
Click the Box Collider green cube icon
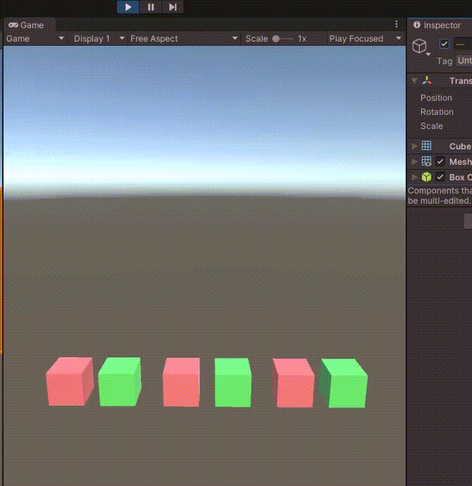point(426,177)
